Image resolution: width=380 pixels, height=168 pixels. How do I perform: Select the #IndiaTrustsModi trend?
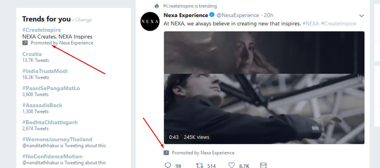[x=45, y=71]
